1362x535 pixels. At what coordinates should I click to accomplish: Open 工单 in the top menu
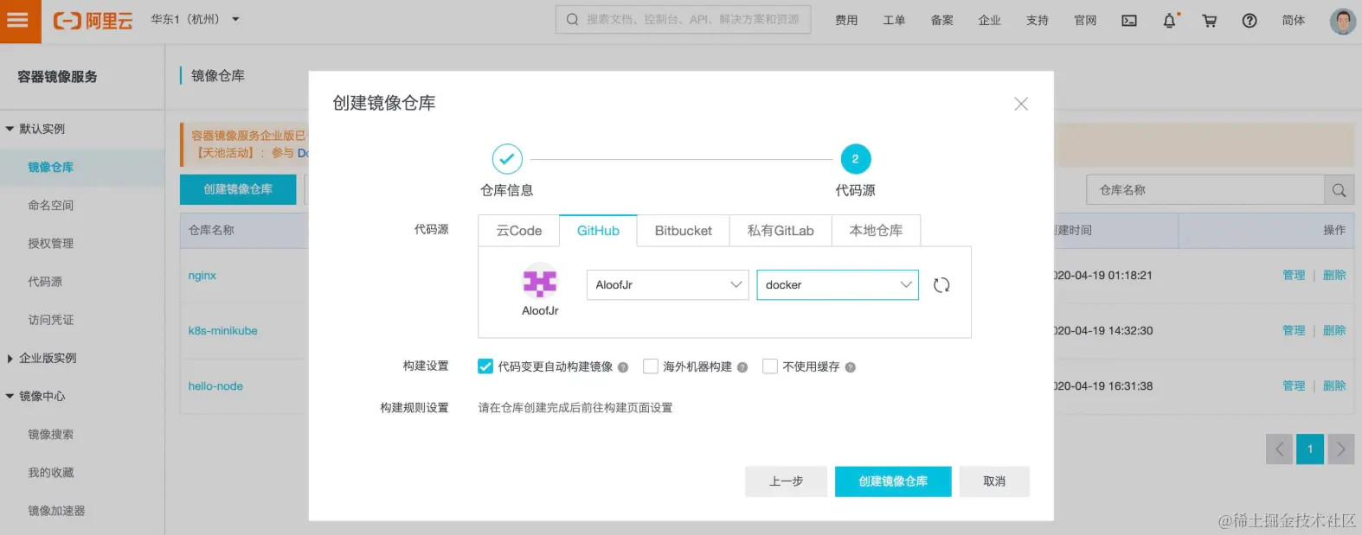(894, 20)
